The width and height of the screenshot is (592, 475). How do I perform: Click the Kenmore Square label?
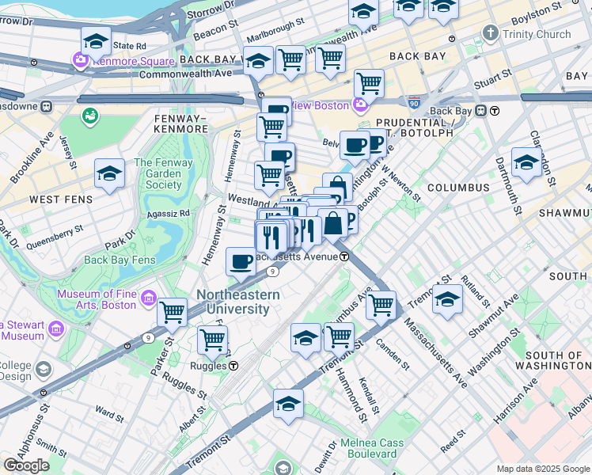[133, 61]
